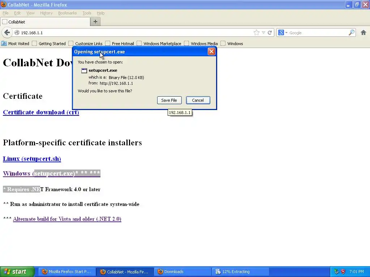Viewport: 370px width, 277px height.
Task: Open the Windows Marketplace bookmark
Action: coord(159,44)
